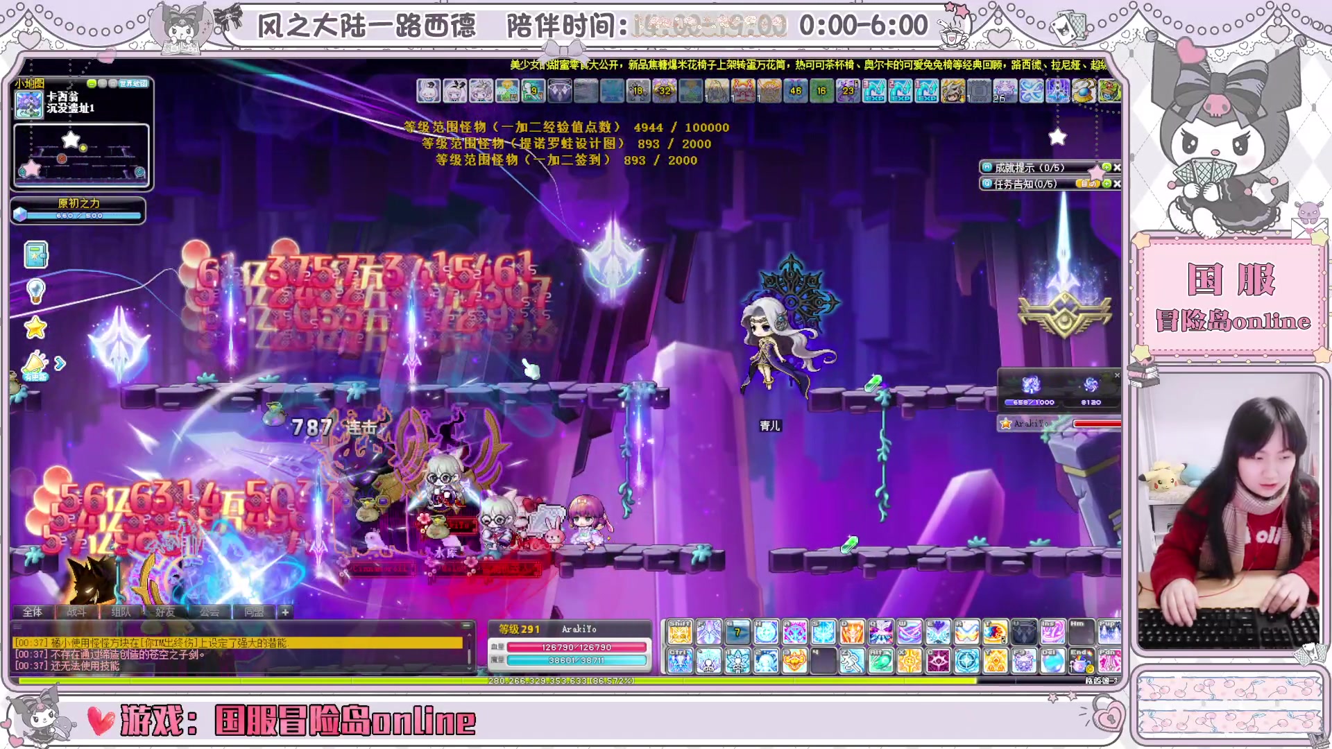Image resolution: width=1332 pixels, height=749 pixels.
Task: Open the yellow star event icon
Action: pos(35,327)
